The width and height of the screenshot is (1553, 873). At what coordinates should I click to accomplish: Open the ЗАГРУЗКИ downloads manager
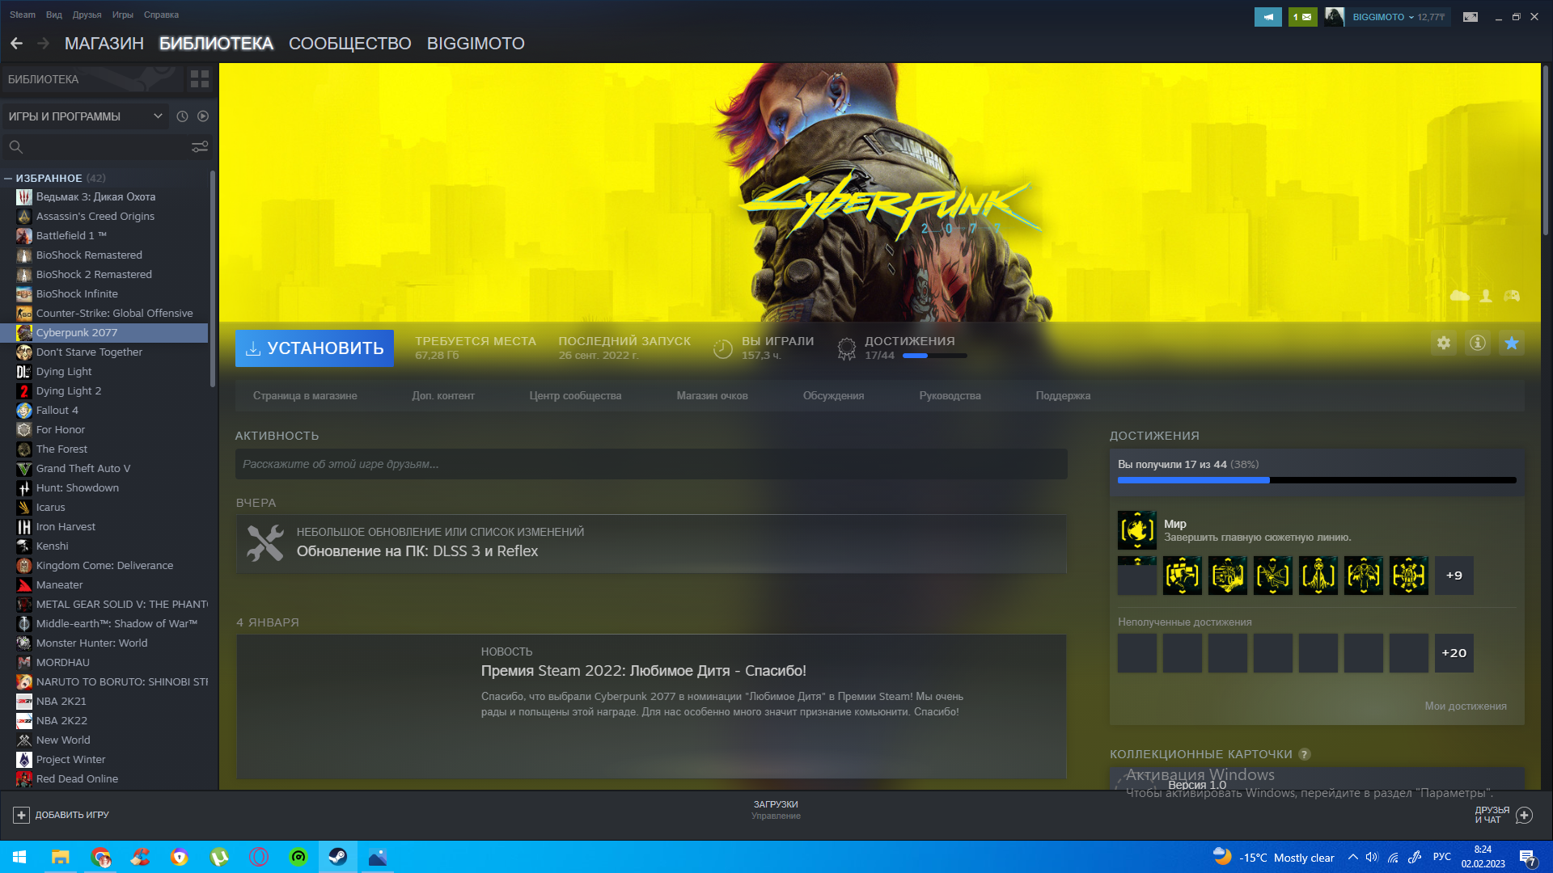(776, 810)
